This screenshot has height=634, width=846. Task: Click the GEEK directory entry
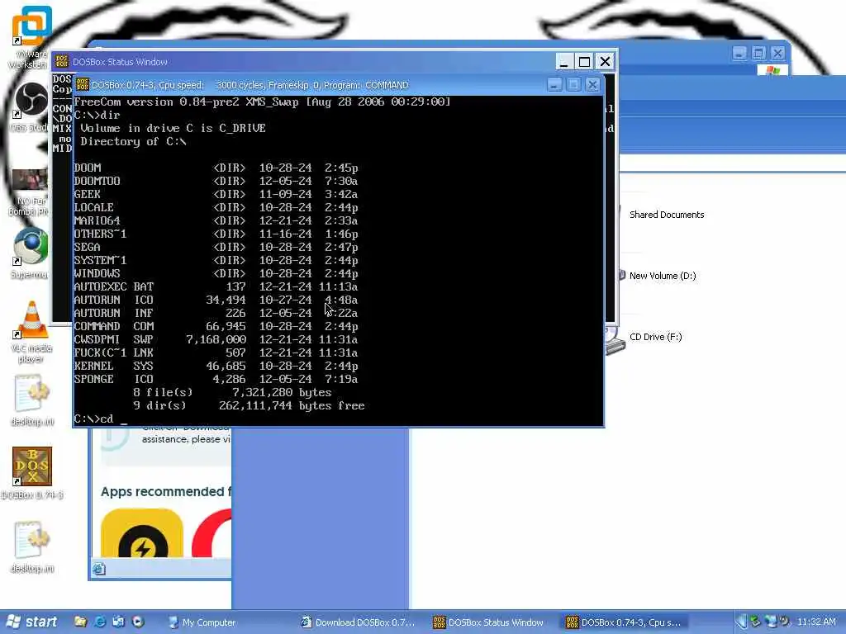click(x=216, y=194)
